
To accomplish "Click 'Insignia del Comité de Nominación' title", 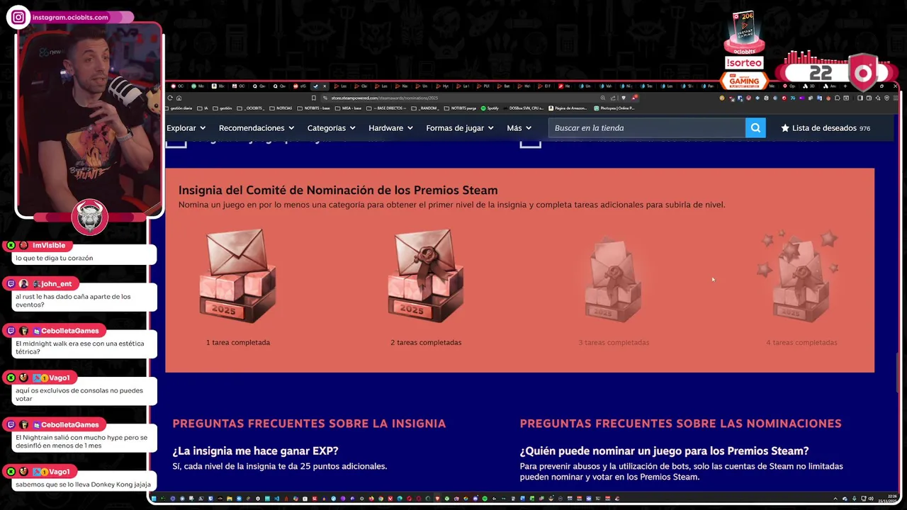I will pos(338,190).
